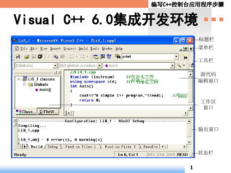Click the WizardBar magic wand icon
231x173 pixels.
click(x=179, y=66)
